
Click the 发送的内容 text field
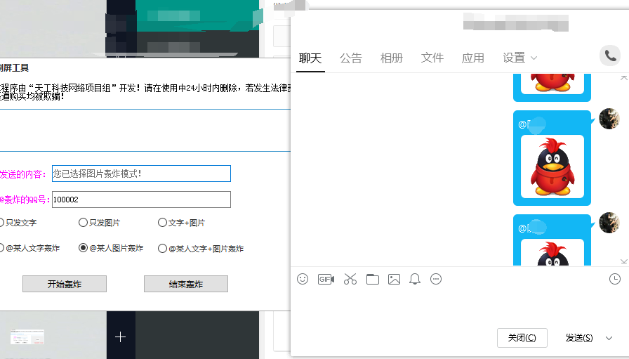141,174
